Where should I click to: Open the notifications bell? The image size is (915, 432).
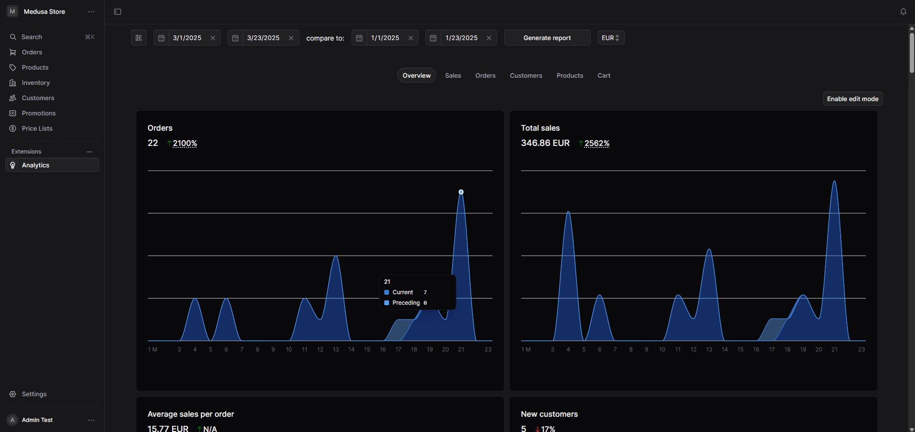point(903,11)
